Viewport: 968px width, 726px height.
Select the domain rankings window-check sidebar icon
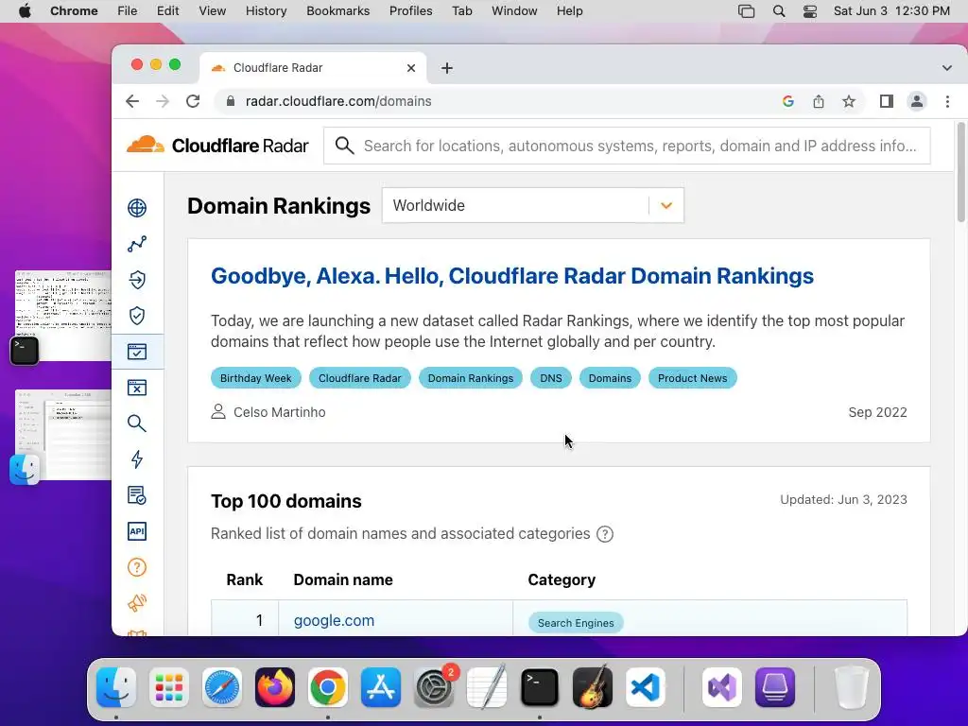[137, 352]
